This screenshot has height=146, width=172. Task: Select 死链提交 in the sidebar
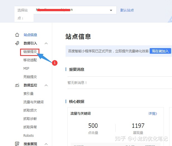(30, 77)
